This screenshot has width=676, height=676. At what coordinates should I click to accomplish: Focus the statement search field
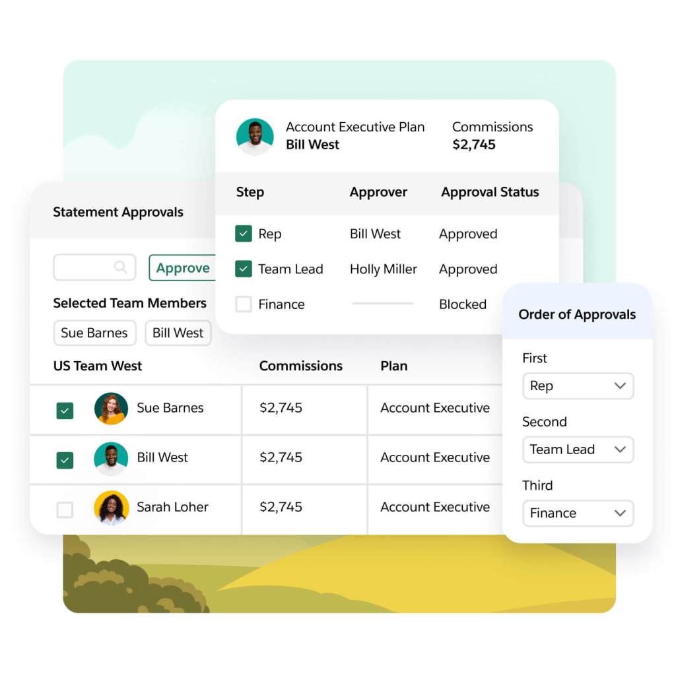tap(94, 267)
